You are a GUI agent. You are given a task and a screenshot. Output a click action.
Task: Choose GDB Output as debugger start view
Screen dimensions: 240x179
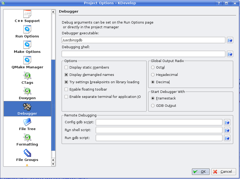click(x=153, y=105)
